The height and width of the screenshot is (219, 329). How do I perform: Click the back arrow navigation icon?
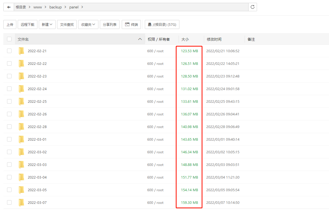[x=9, y=7]
